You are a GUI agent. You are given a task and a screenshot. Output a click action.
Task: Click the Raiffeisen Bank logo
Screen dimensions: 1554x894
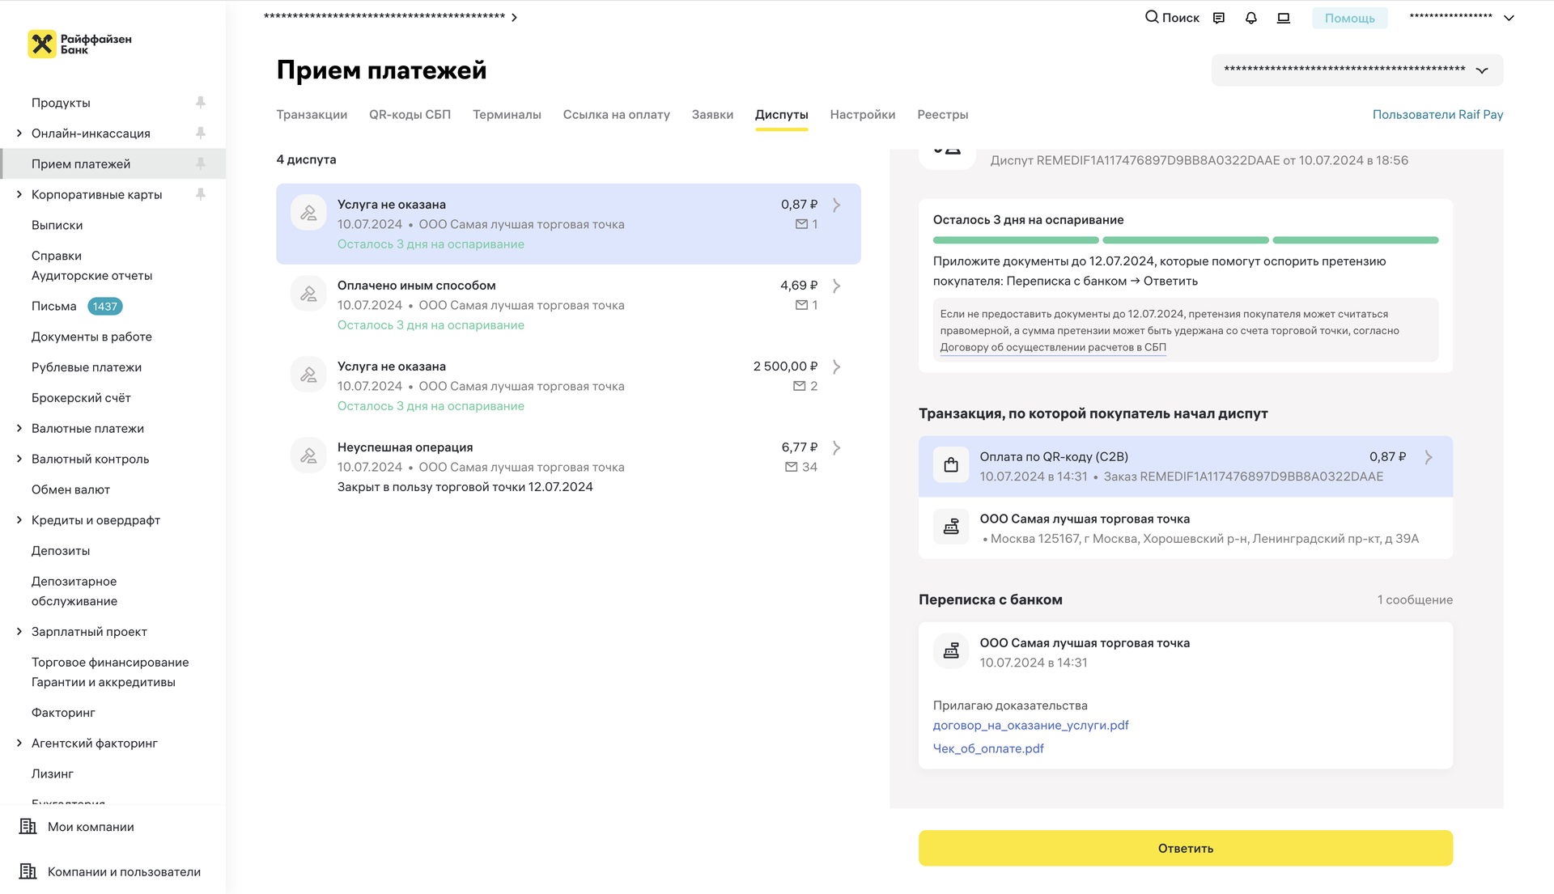coord(79,44)
